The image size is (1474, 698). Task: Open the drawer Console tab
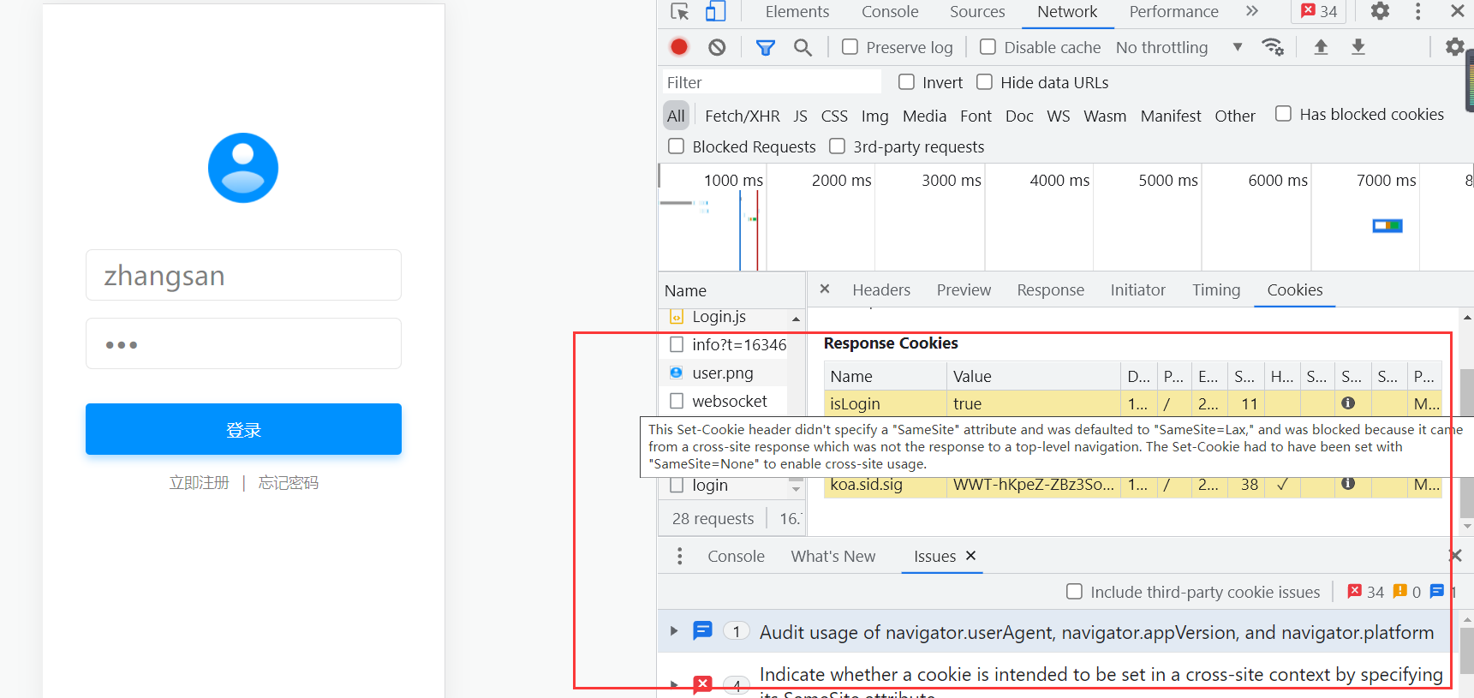pyautogui.click(x=736, y=557)
